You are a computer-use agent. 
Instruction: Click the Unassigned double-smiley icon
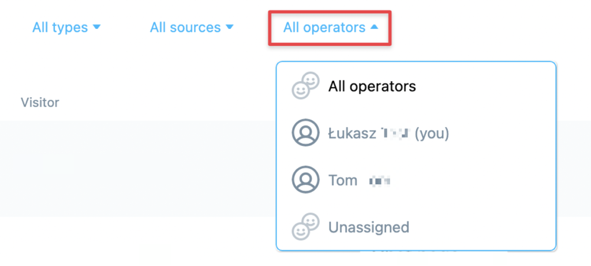(306, 227)
